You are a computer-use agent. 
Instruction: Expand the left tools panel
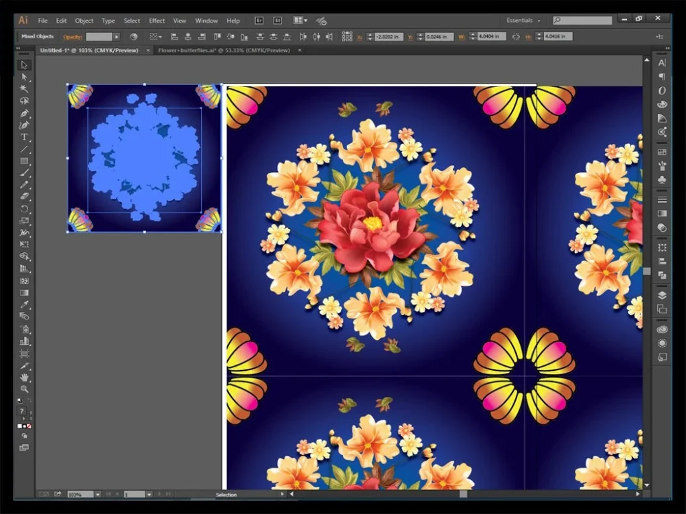click(x=19, y=49)
